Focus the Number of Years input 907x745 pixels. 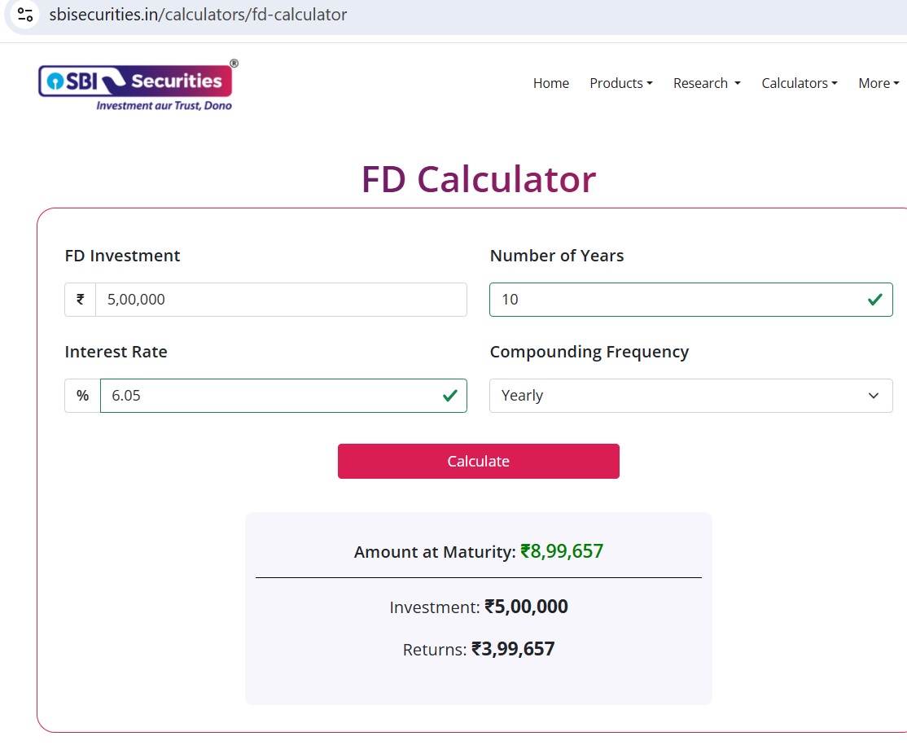(676, 300)
